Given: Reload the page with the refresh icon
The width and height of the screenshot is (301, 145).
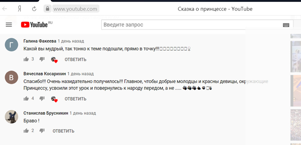Looking at the screenshot, I should [x=34, y=9].
